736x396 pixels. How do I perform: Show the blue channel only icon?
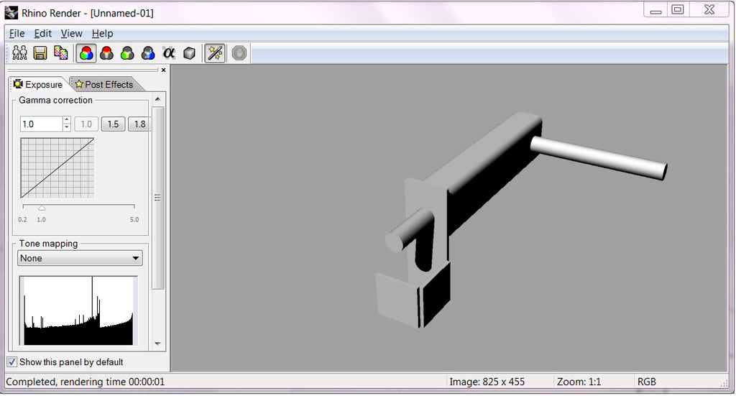click(148, 53)
